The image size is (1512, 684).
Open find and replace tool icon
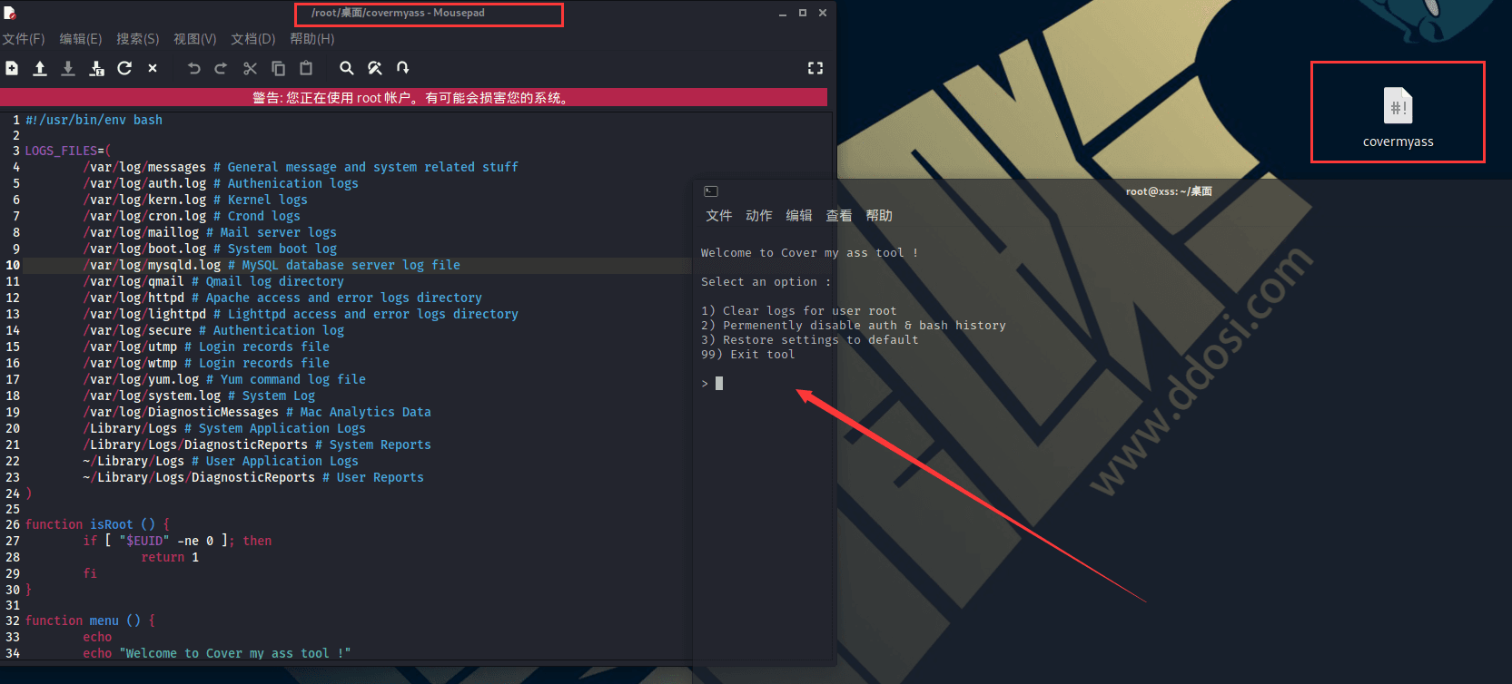click(x=375, y=68)
